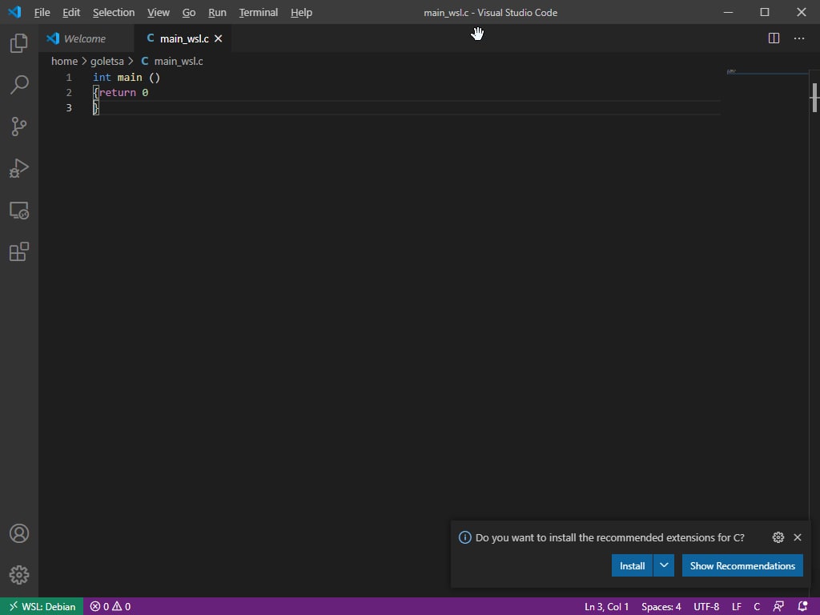Open notification settings gear icon
Image resolution: width=820 pixels, height=615 pixels.
click(x=778, y=537)
